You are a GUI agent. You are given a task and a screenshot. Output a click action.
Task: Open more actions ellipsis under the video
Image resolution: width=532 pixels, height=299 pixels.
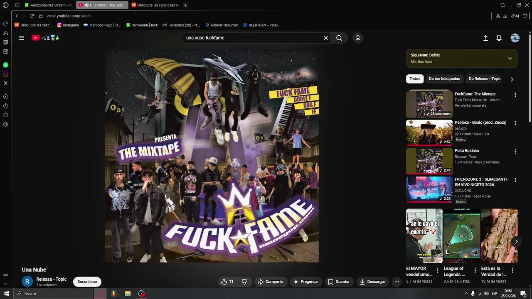397,282
